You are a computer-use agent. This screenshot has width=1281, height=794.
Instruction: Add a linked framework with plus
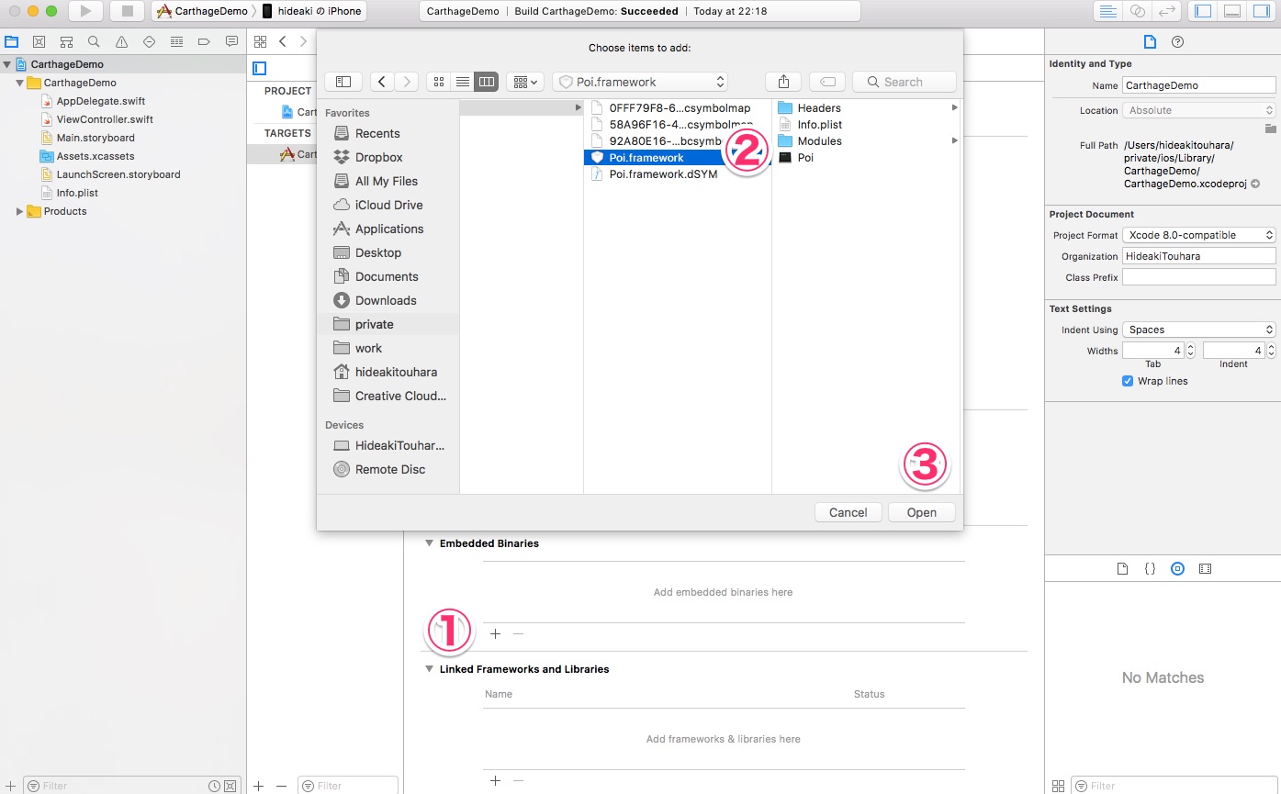[x=495, y=780]
